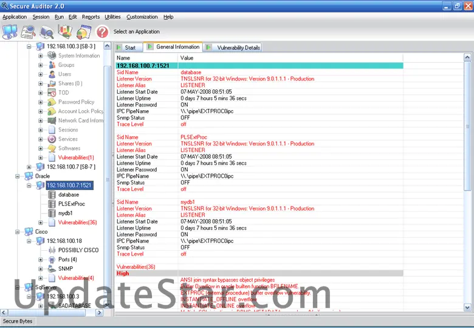Select the System Information icon

coord(52,55)
